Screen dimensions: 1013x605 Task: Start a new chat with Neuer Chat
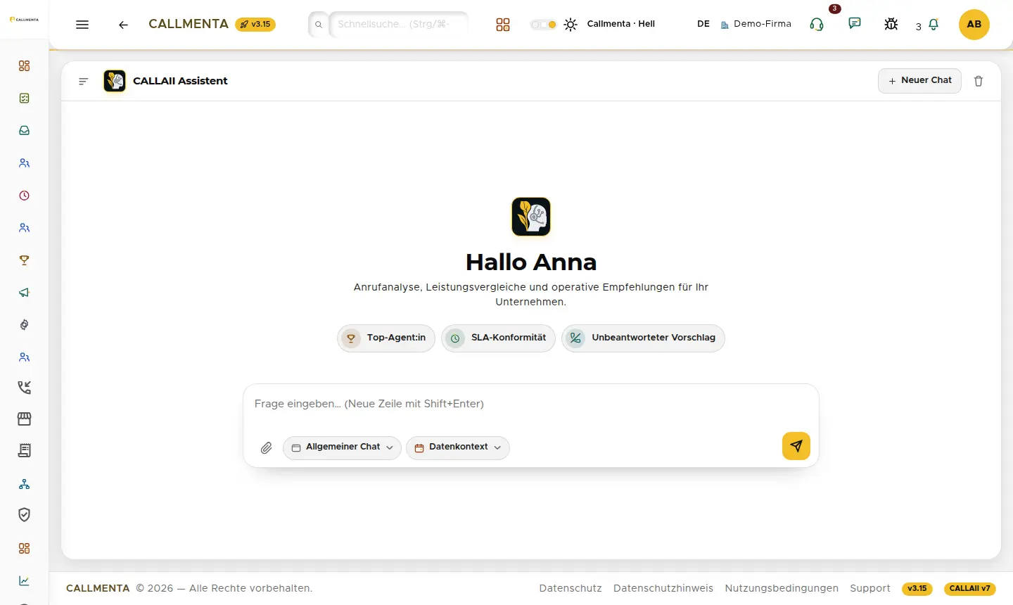pos(919,81)
